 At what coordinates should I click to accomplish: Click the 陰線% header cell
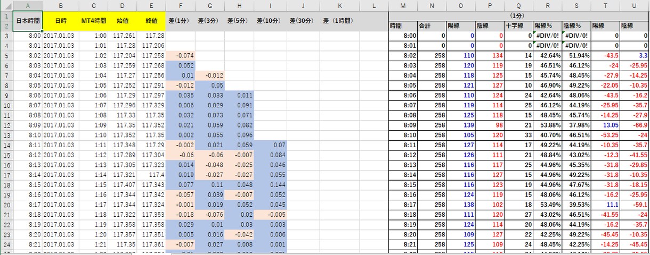click(x=576, y=25)
